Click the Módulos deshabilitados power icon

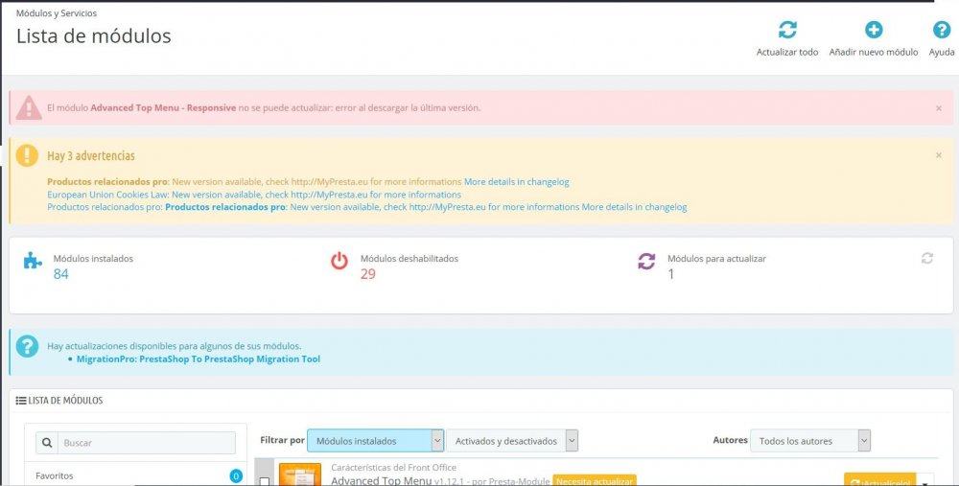pyautogui.click(x=339, y=261)
